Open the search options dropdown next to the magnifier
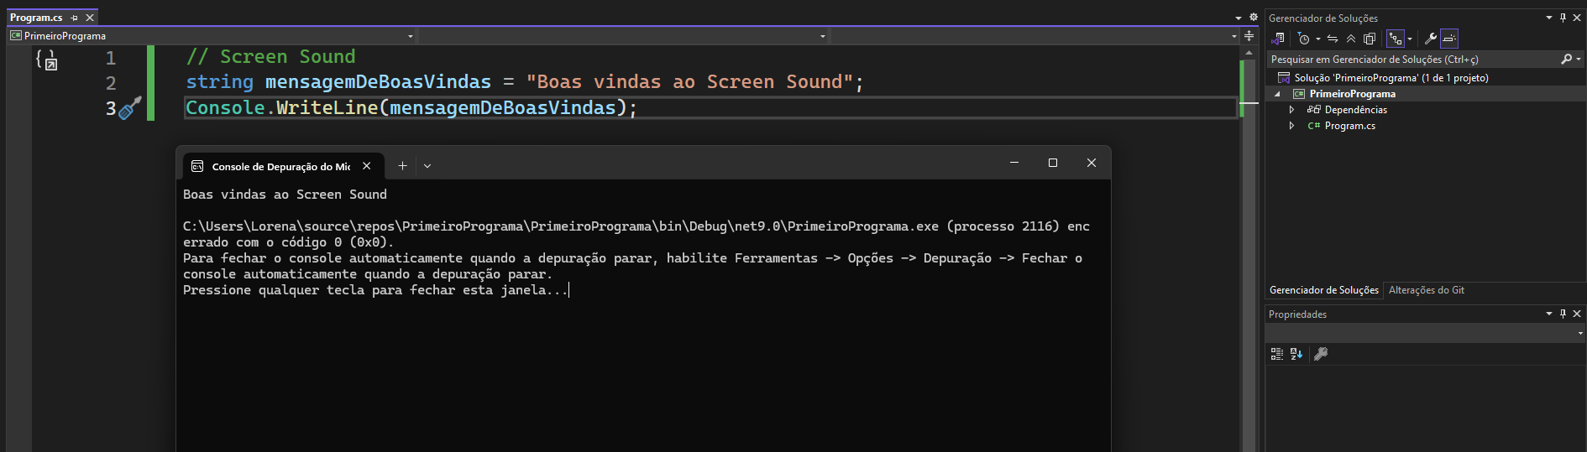1587x452 pixels. 1579,60
